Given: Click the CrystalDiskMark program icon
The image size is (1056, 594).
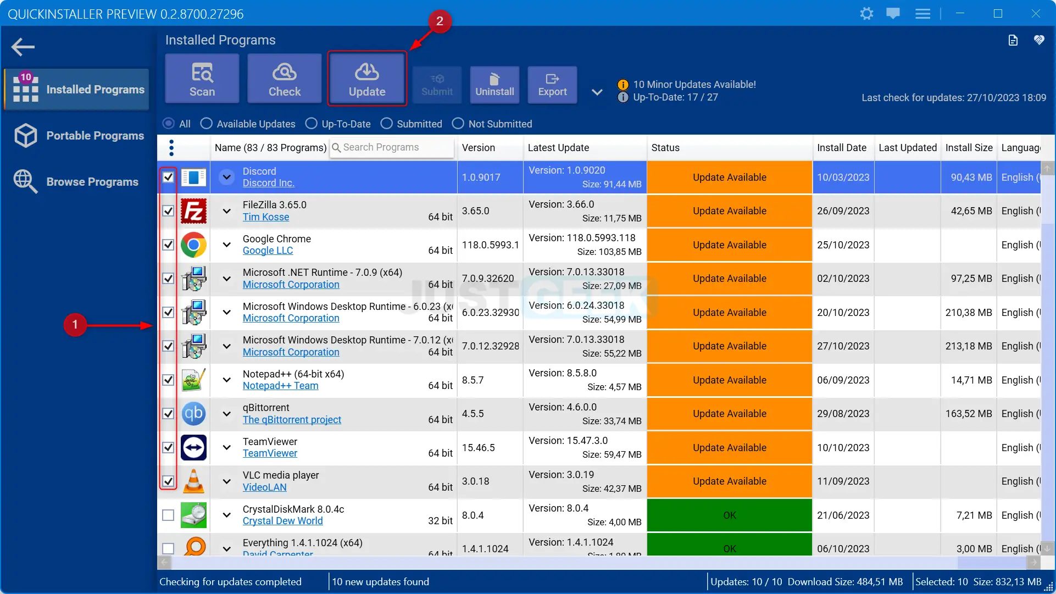Looking at the screenshot, I should [193, 515].
